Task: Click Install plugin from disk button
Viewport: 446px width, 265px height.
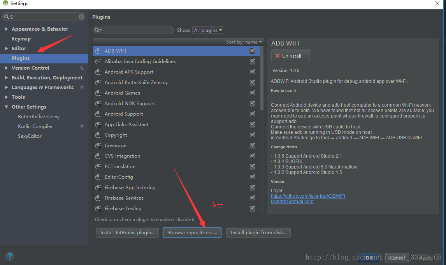Action: click(x=258, y=233)
